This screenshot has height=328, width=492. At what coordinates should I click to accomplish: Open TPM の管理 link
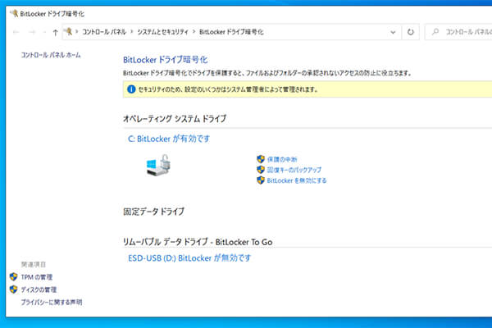point(37,277)
